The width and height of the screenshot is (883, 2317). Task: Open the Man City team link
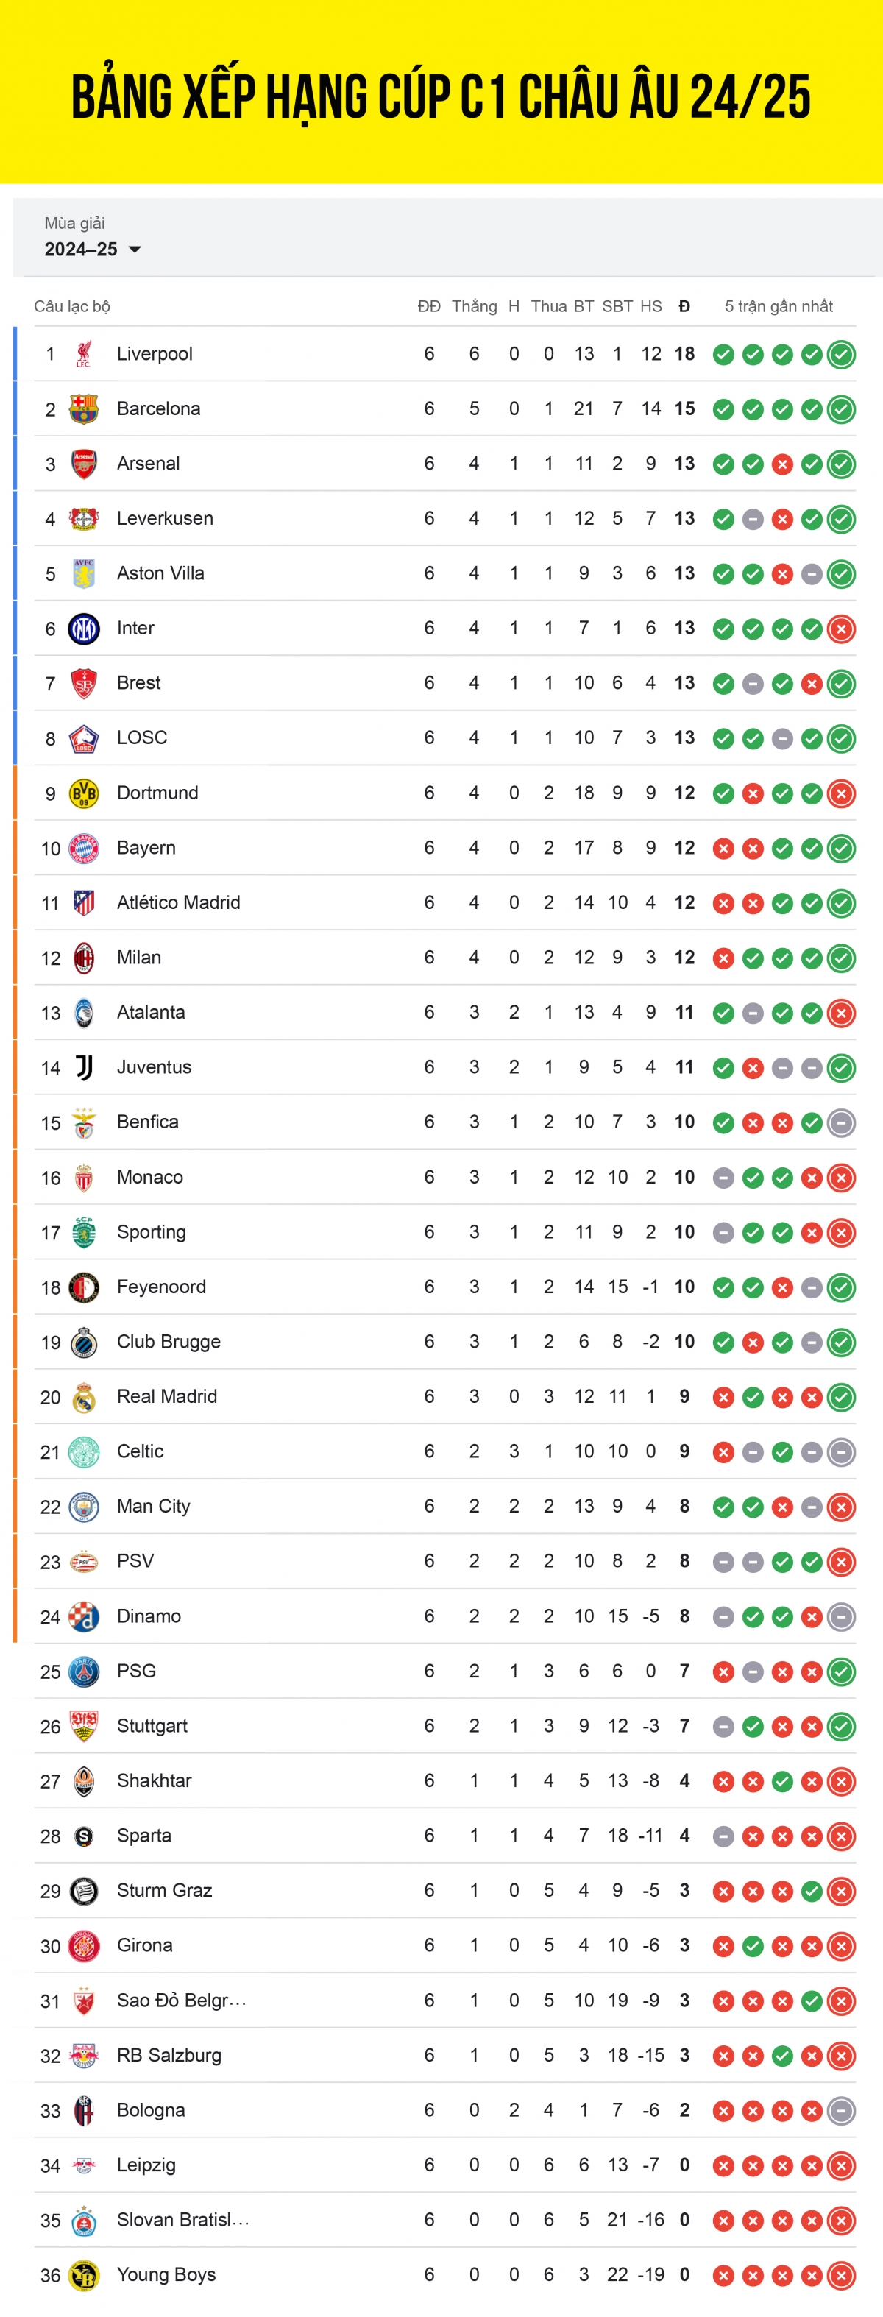154,1506
